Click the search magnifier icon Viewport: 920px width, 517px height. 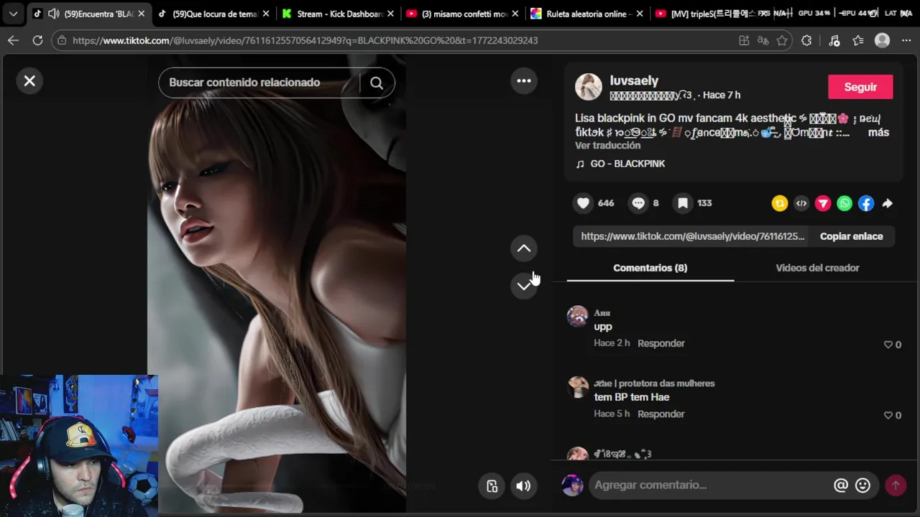[377, 83]
